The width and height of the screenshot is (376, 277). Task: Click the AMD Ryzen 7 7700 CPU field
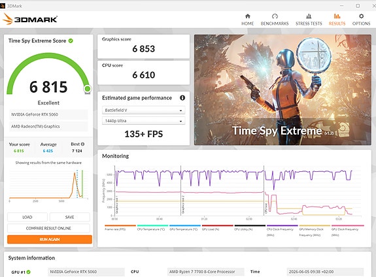[x=206, y=272]
